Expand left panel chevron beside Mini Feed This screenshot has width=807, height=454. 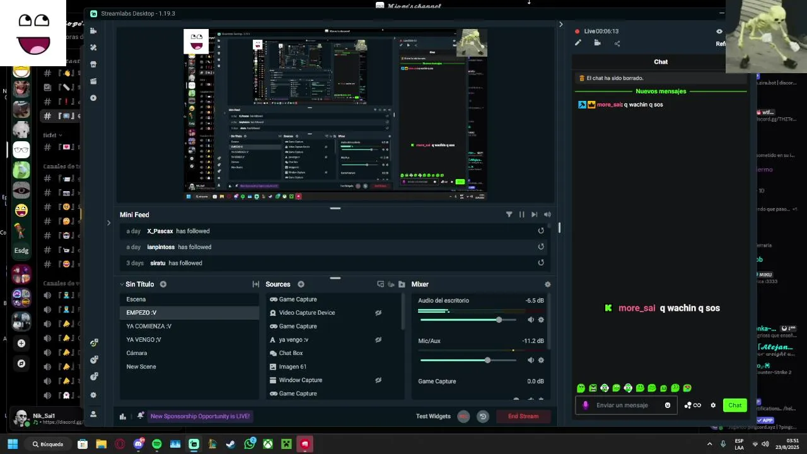point(108,223)
